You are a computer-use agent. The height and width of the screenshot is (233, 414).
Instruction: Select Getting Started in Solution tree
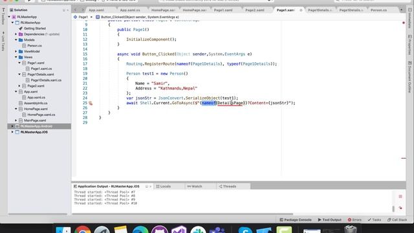[35, 28]
